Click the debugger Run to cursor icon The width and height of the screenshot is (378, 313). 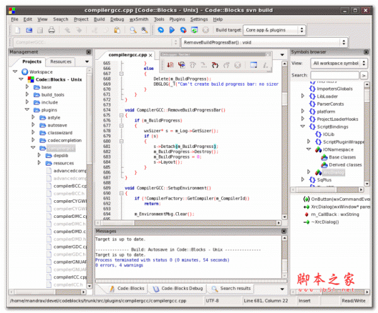[x=181, y=65]
